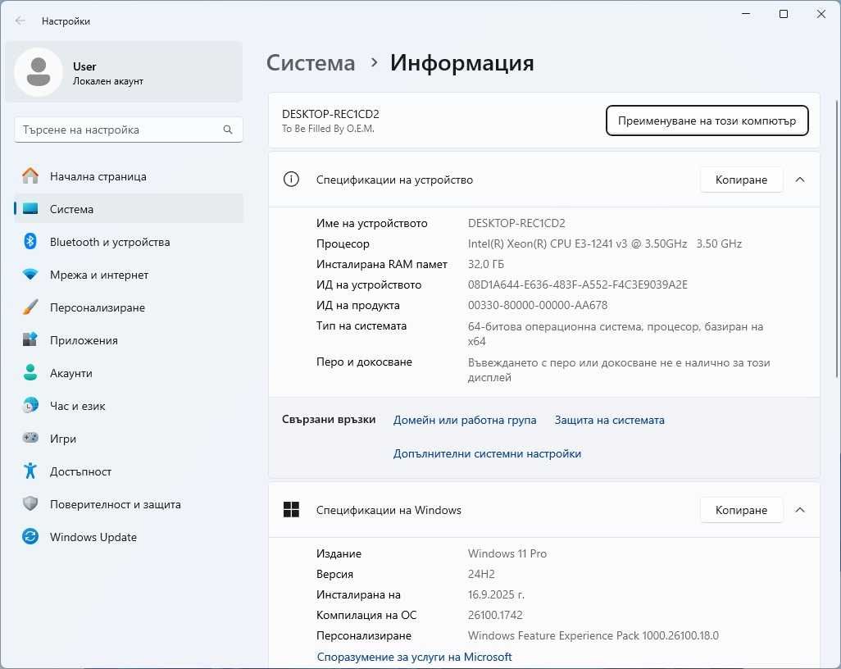Open Приложения settings page

pos(129,340)
